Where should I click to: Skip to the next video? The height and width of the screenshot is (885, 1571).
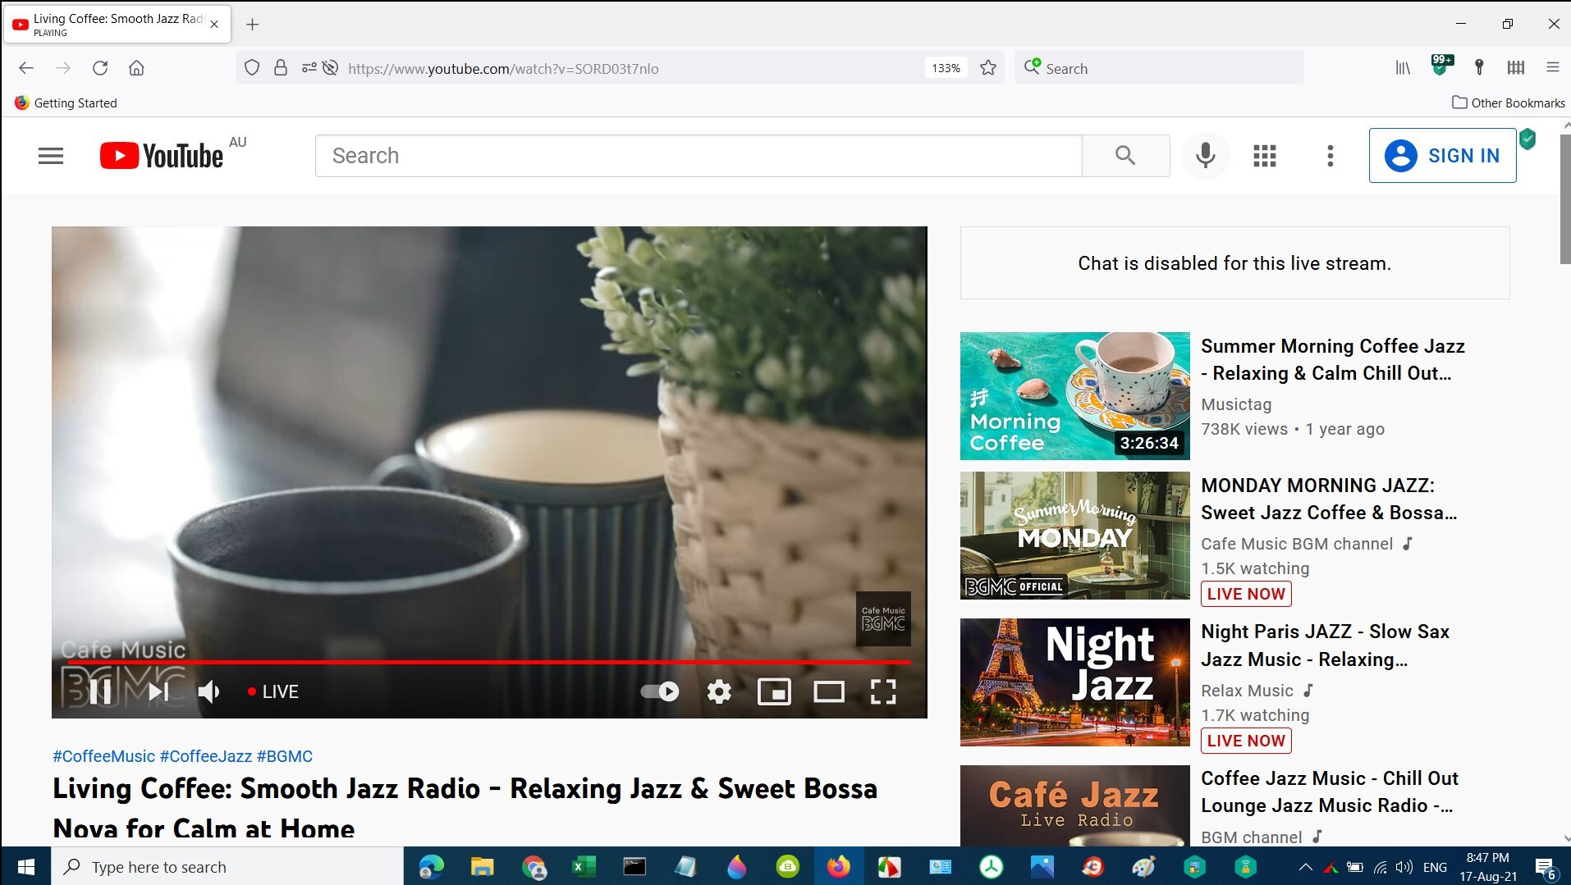158,691
